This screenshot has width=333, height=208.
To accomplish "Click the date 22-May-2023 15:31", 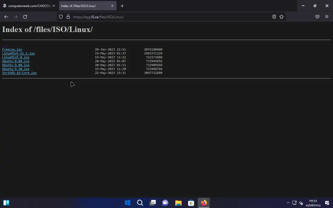I will (x=110, y=73).
